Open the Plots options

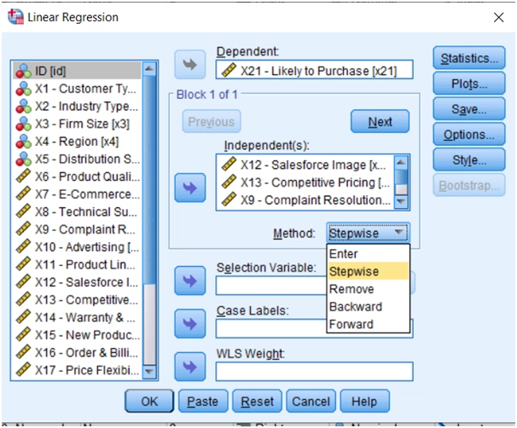tap(469, 84)
